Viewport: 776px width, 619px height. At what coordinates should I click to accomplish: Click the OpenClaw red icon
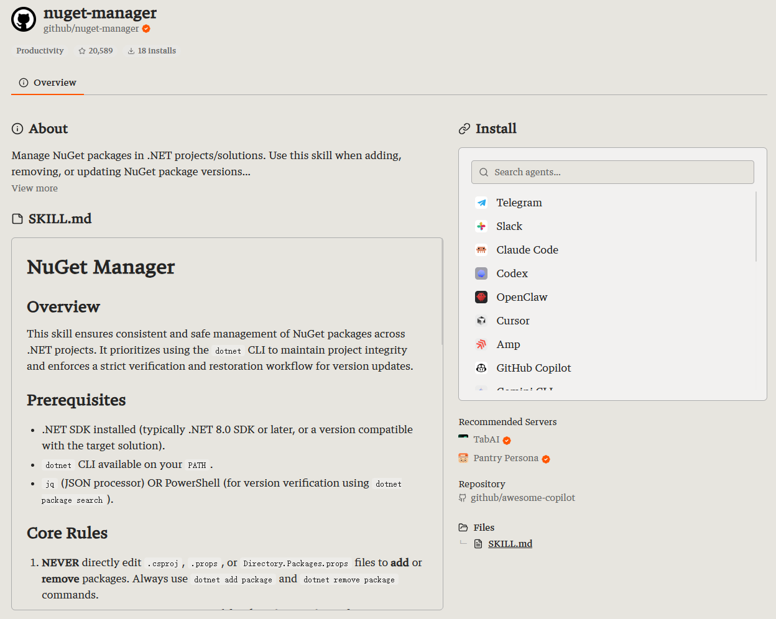481,297
